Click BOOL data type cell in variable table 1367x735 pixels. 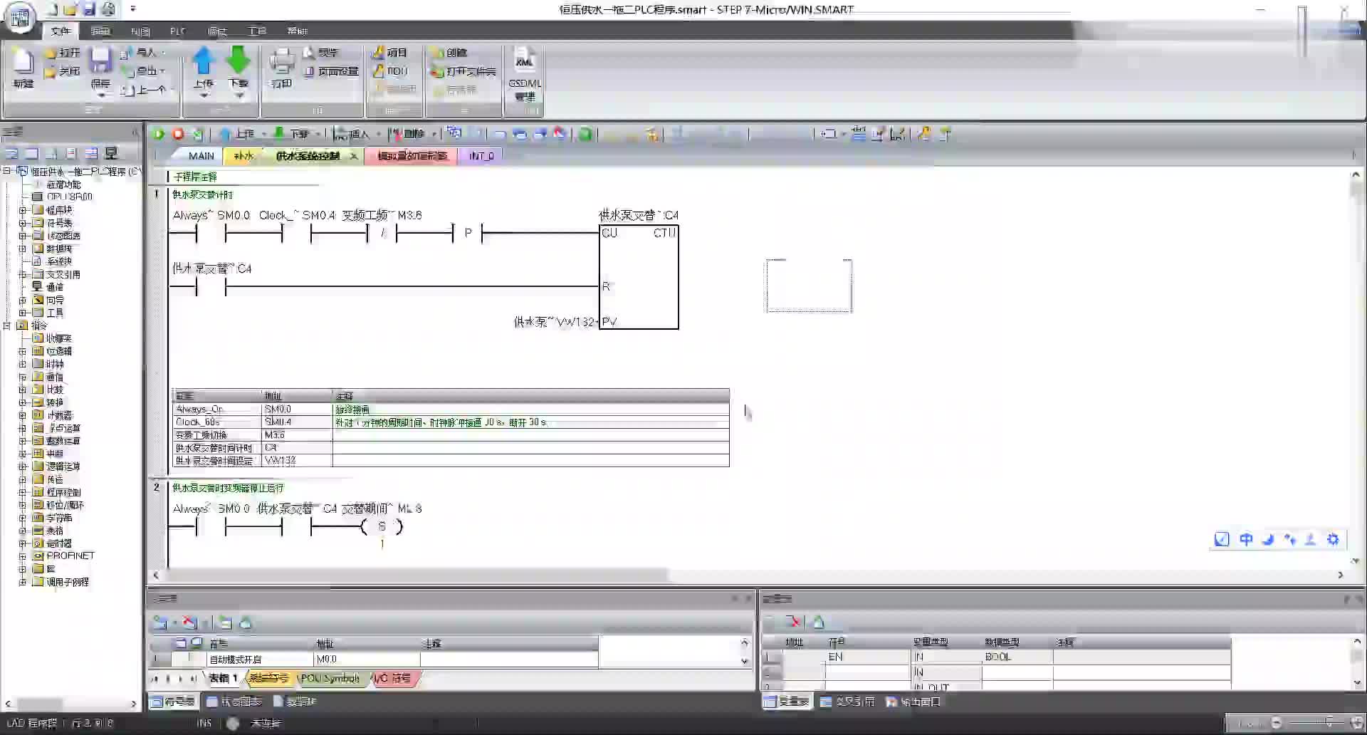pos(1017,657)
